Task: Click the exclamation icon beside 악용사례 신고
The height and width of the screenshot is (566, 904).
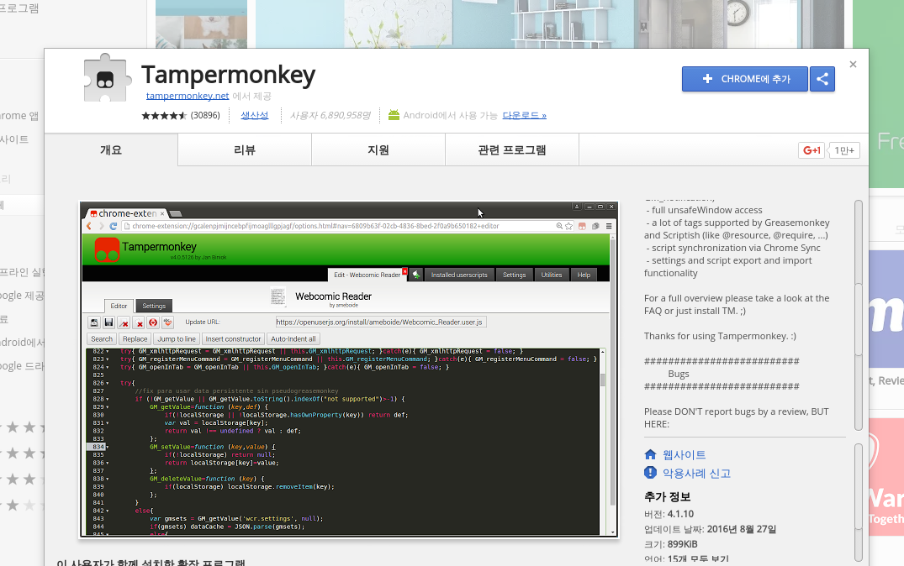Action: pyautogui.click(x=650, y=473)
